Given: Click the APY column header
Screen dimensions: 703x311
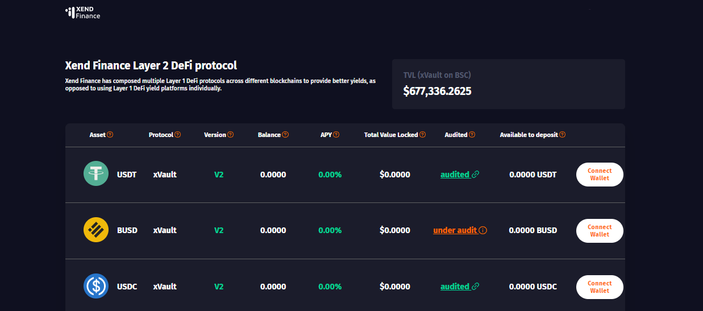Looking at the screenshot, I should coord(326,135).
